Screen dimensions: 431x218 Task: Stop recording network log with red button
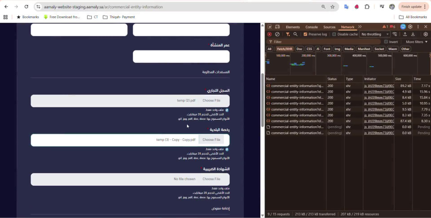coord(269,34)
